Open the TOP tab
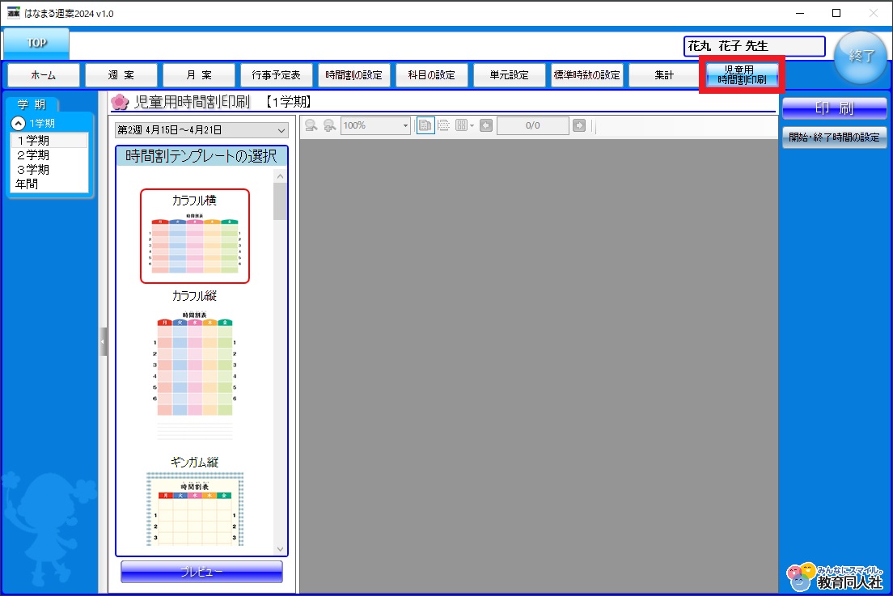This screenshot has height=596, width=893. 36,43
